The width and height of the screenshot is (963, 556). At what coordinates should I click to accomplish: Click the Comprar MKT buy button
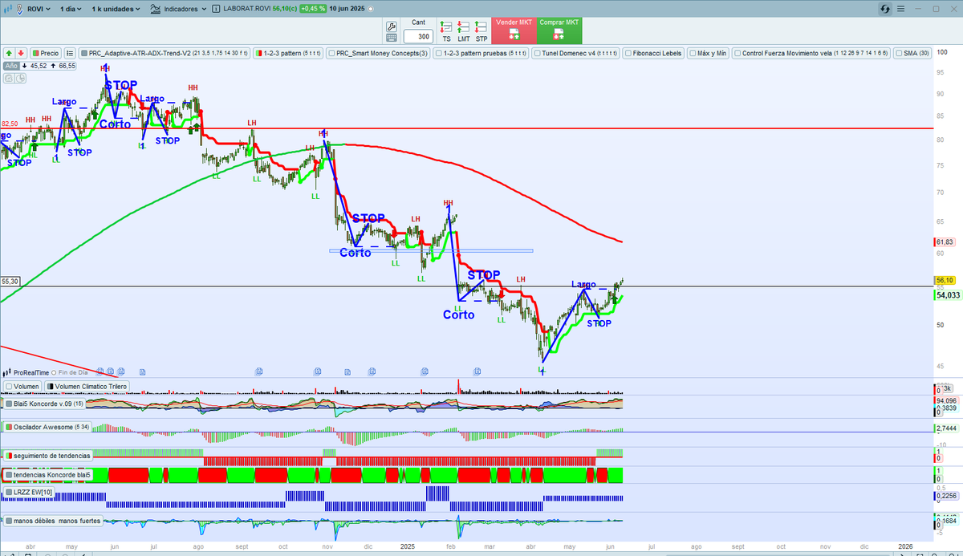[x=559, y=30]
